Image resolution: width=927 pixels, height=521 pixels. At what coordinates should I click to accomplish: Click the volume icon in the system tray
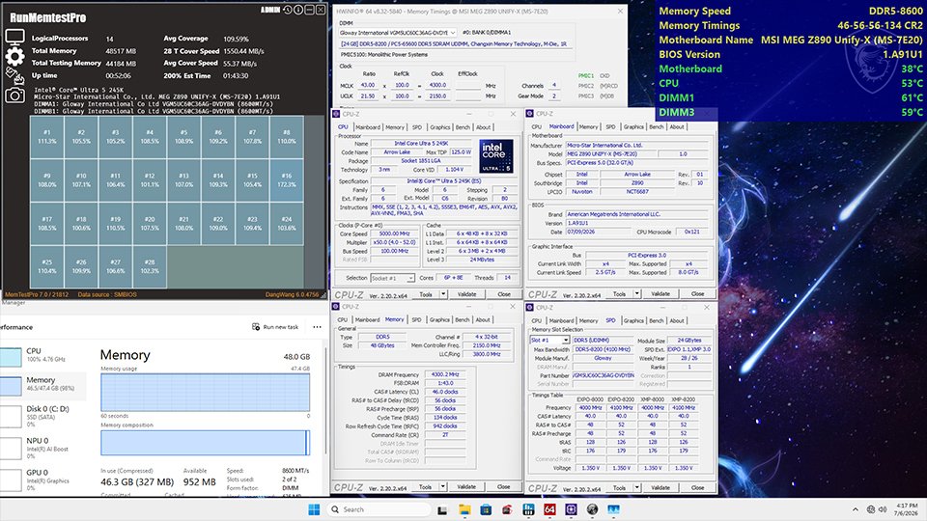pos(883,509)
